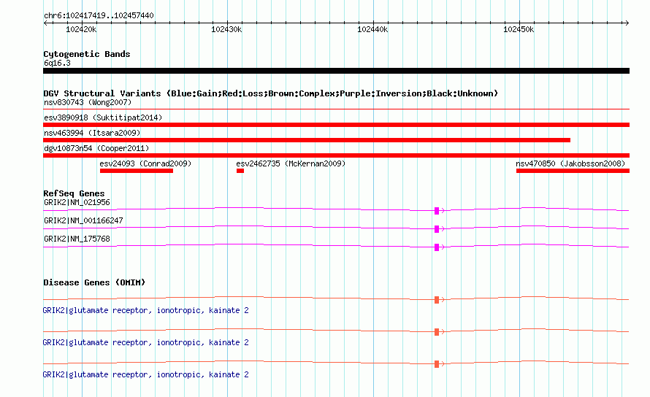Select the Cytogenetic Bands track title
Viewport: 650px width, 397px height.
pos(87,54)
